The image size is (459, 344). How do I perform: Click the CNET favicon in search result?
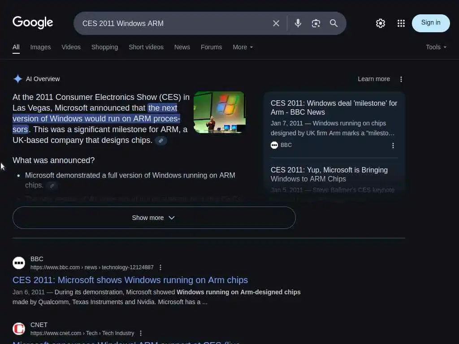(x=19, y=328)
